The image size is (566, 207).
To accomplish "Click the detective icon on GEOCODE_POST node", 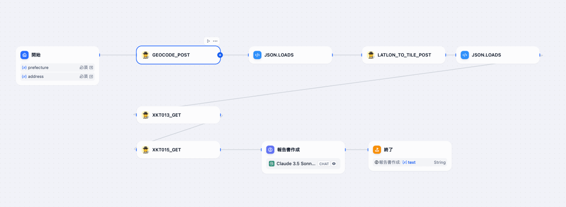I will point(145,55).
